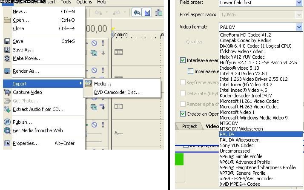Switch to the Project tab
The height and width of the screenshot is (190, 304).
point(189,126)
